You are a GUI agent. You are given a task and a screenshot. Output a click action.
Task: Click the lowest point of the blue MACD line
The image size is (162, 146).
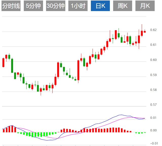tap(47, 140)
